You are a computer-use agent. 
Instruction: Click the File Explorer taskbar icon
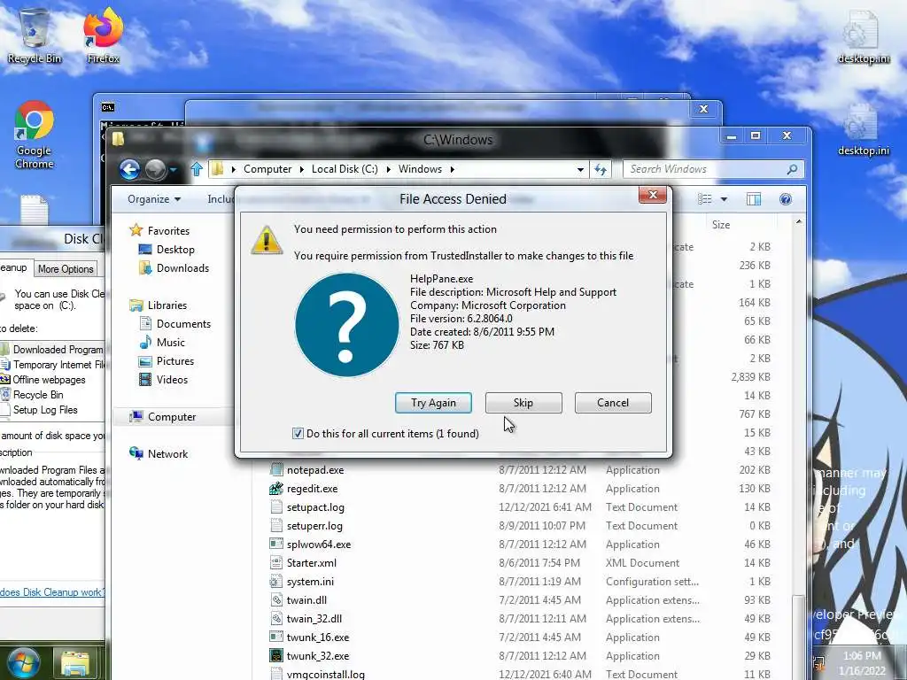click(x=75, y=663)
